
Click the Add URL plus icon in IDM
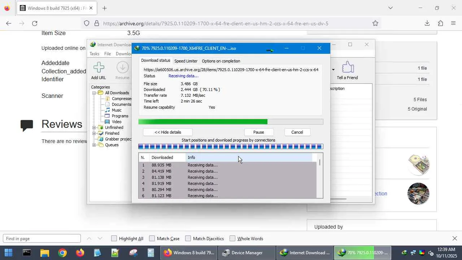[x=99, y=68]
